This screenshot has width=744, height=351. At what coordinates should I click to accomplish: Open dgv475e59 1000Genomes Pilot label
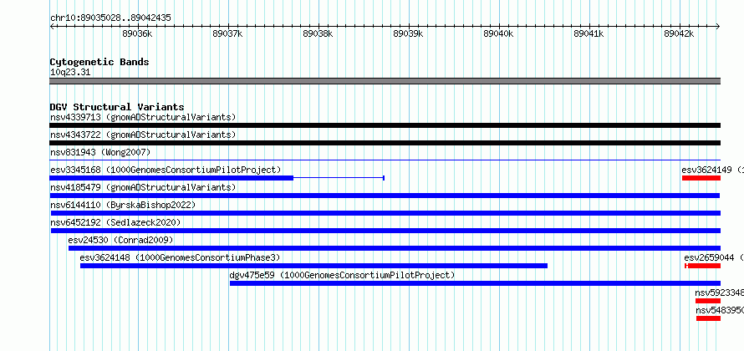pos(342,275)
